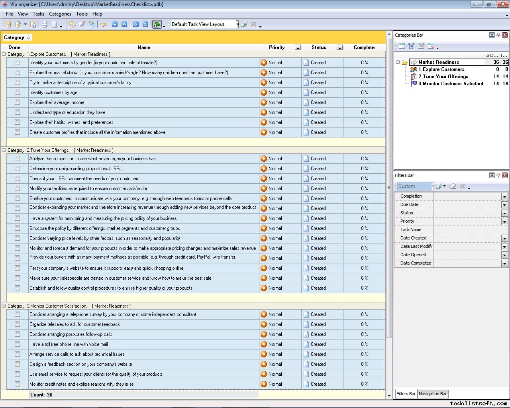Click the Edit Task pencil toolbar icon
The image size is (510, 408).
82,24
